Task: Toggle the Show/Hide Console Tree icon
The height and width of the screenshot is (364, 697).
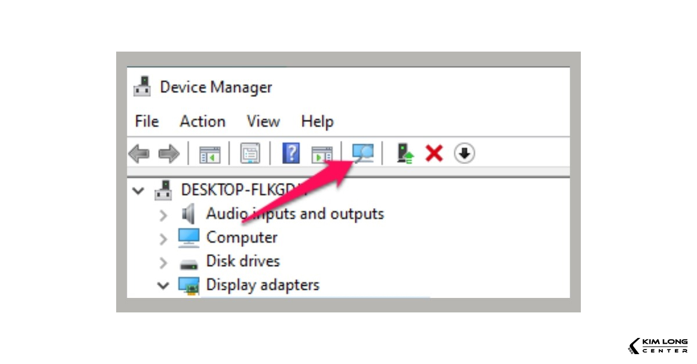Action: click(210, 154)
